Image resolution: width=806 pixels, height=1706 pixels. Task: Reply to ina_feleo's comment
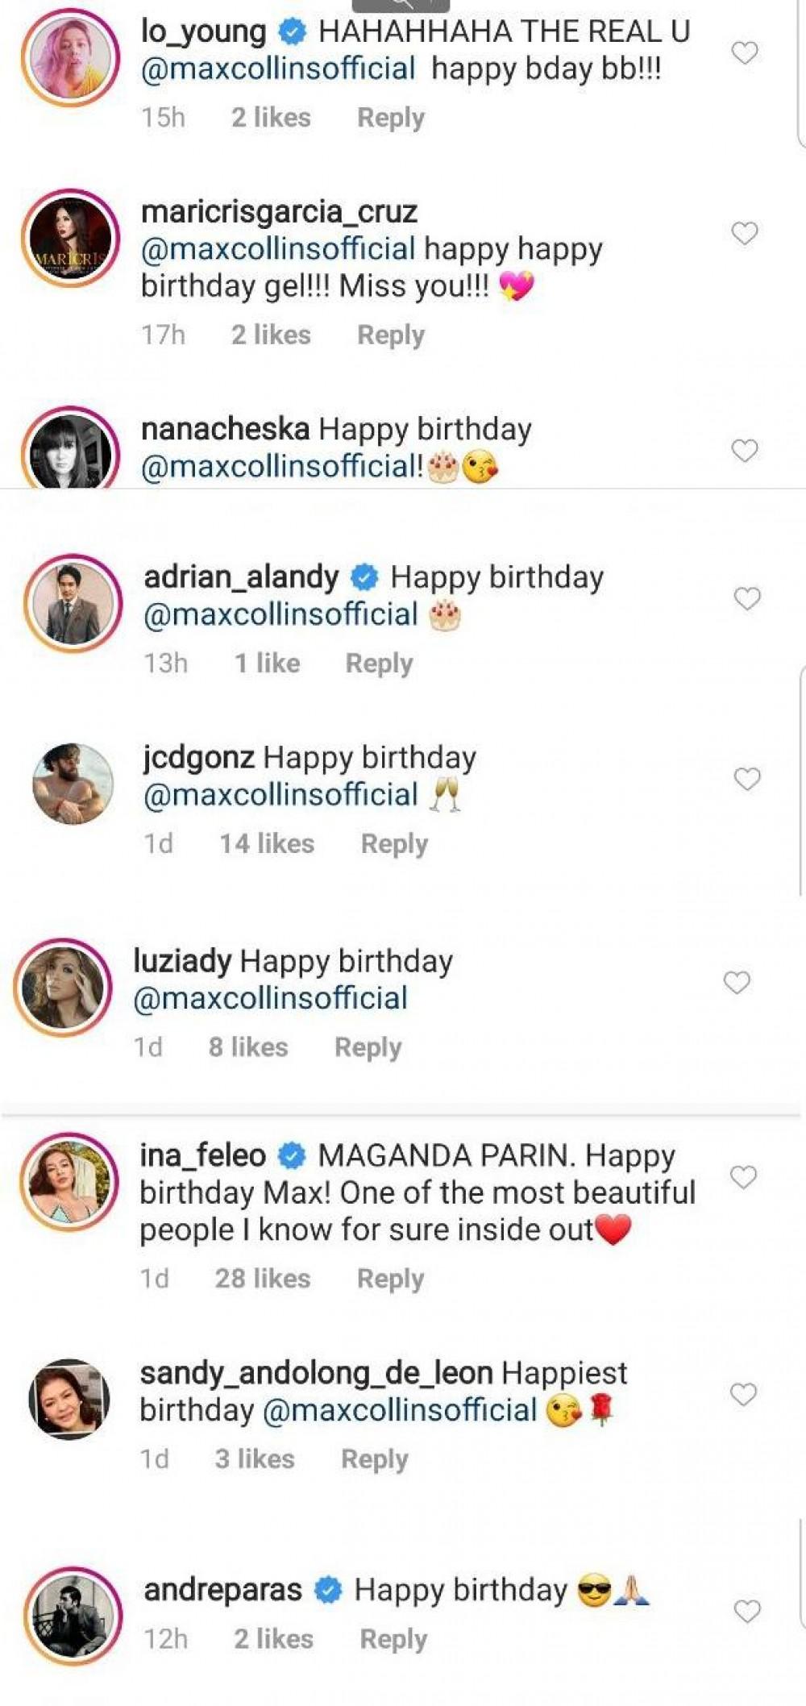pos(390,1279)
